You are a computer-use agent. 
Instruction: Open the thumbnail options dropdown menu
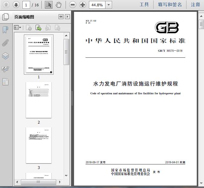tap(18, 28)
